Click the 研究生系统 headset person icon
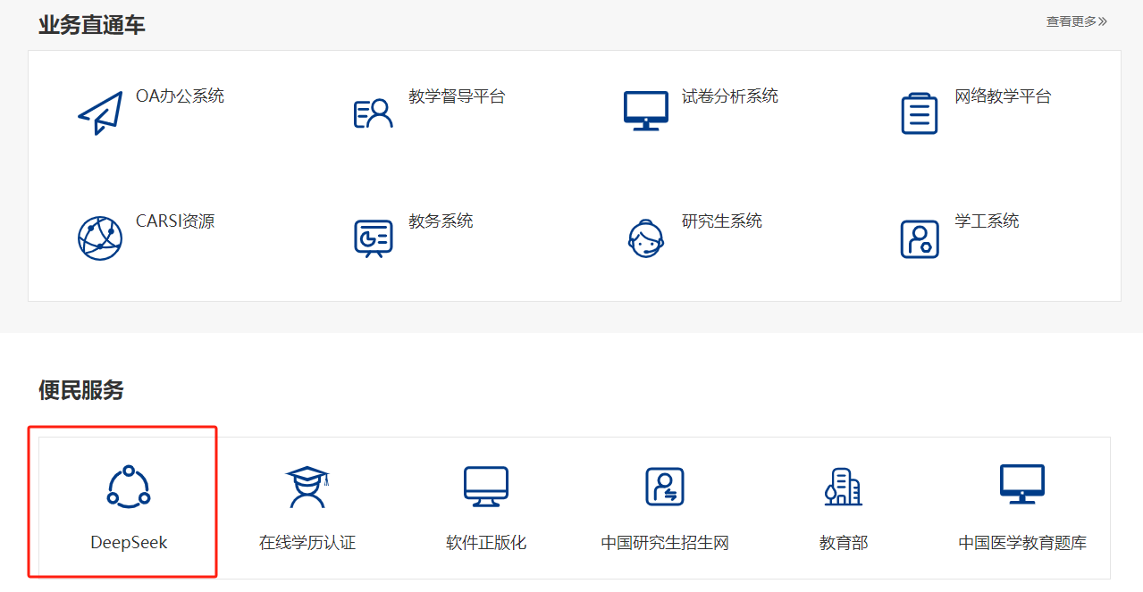 tap(646, 238)
